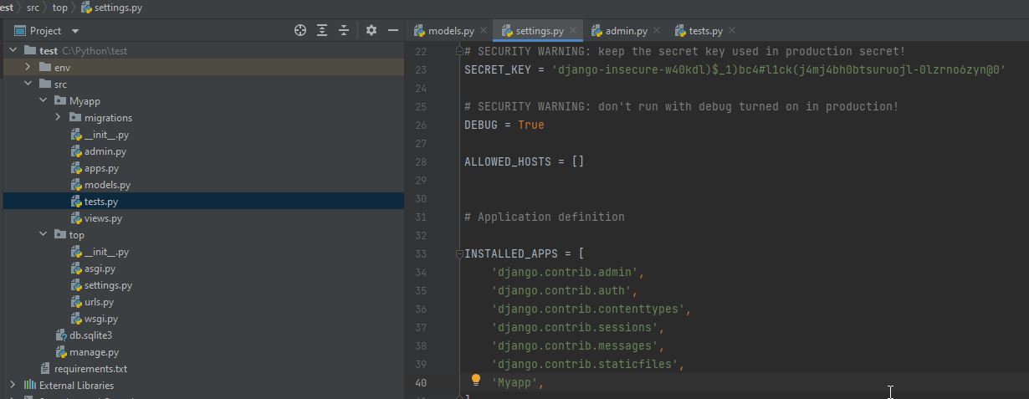The width and height of the screenshot is (1029, 399).
Task: Click 'django.contrib.admin' entry in editor
Action: click(x=566, y=272)
